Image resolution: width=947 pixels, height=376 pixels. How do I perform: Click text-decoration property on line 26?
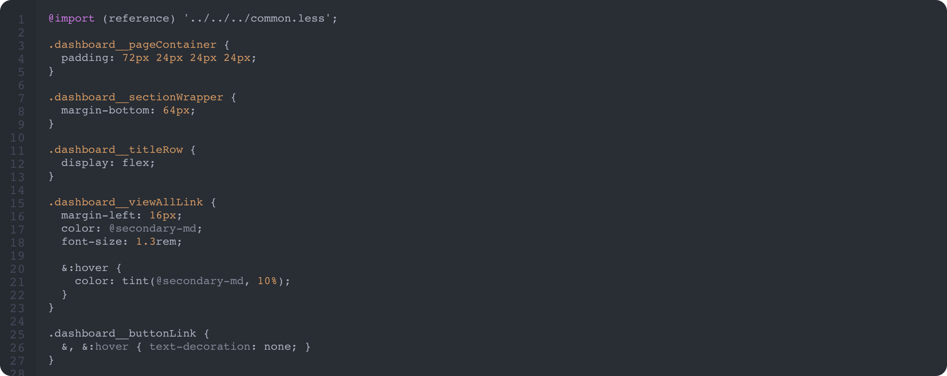pos(199,346)
